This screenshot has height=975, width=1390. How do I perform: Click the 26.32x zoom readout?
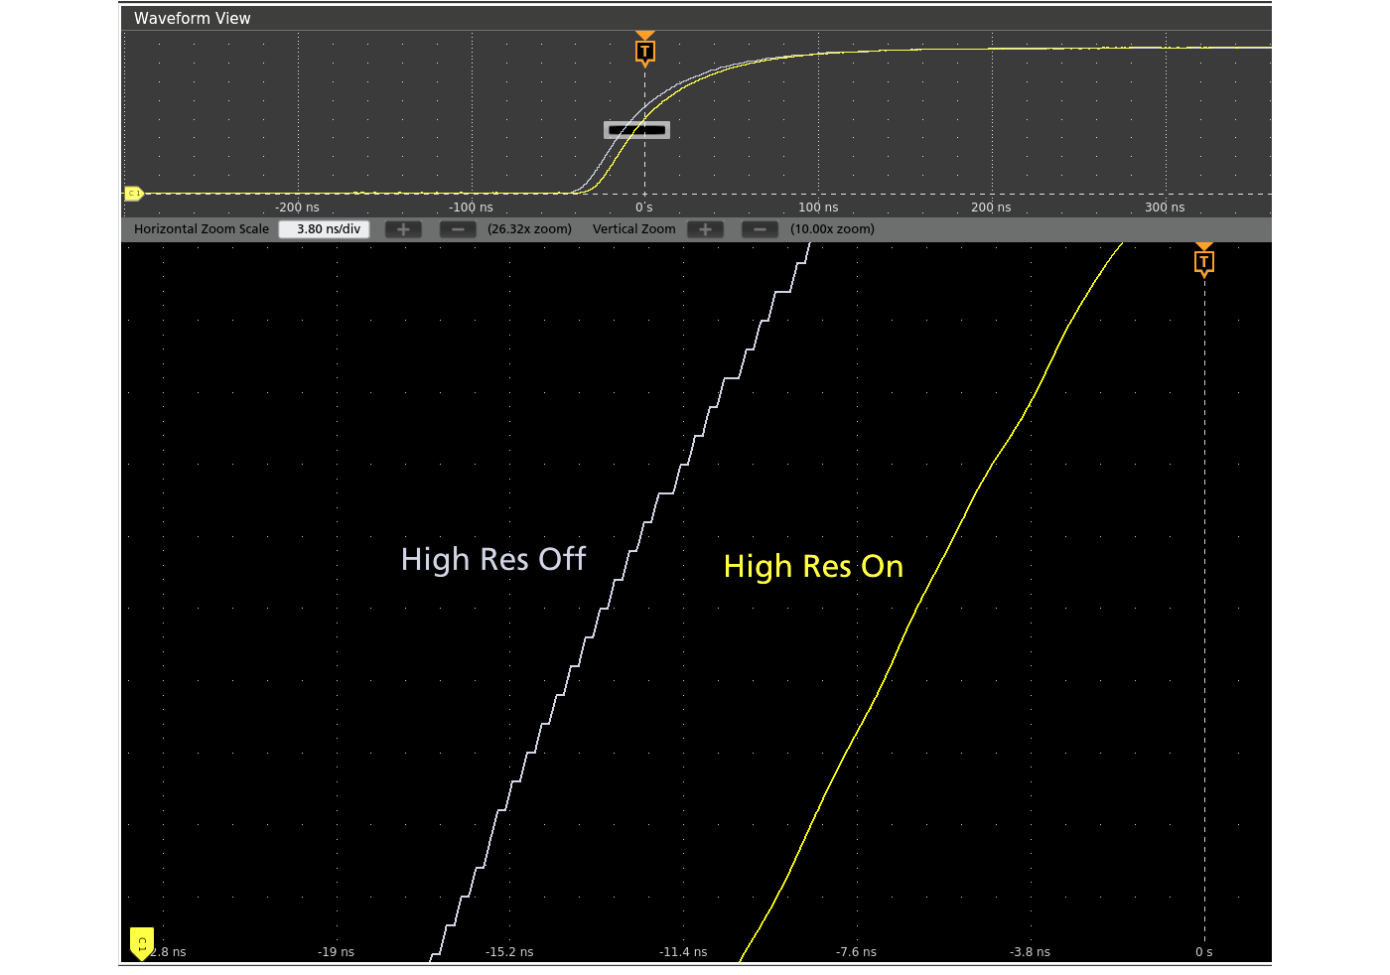[529, 229]
